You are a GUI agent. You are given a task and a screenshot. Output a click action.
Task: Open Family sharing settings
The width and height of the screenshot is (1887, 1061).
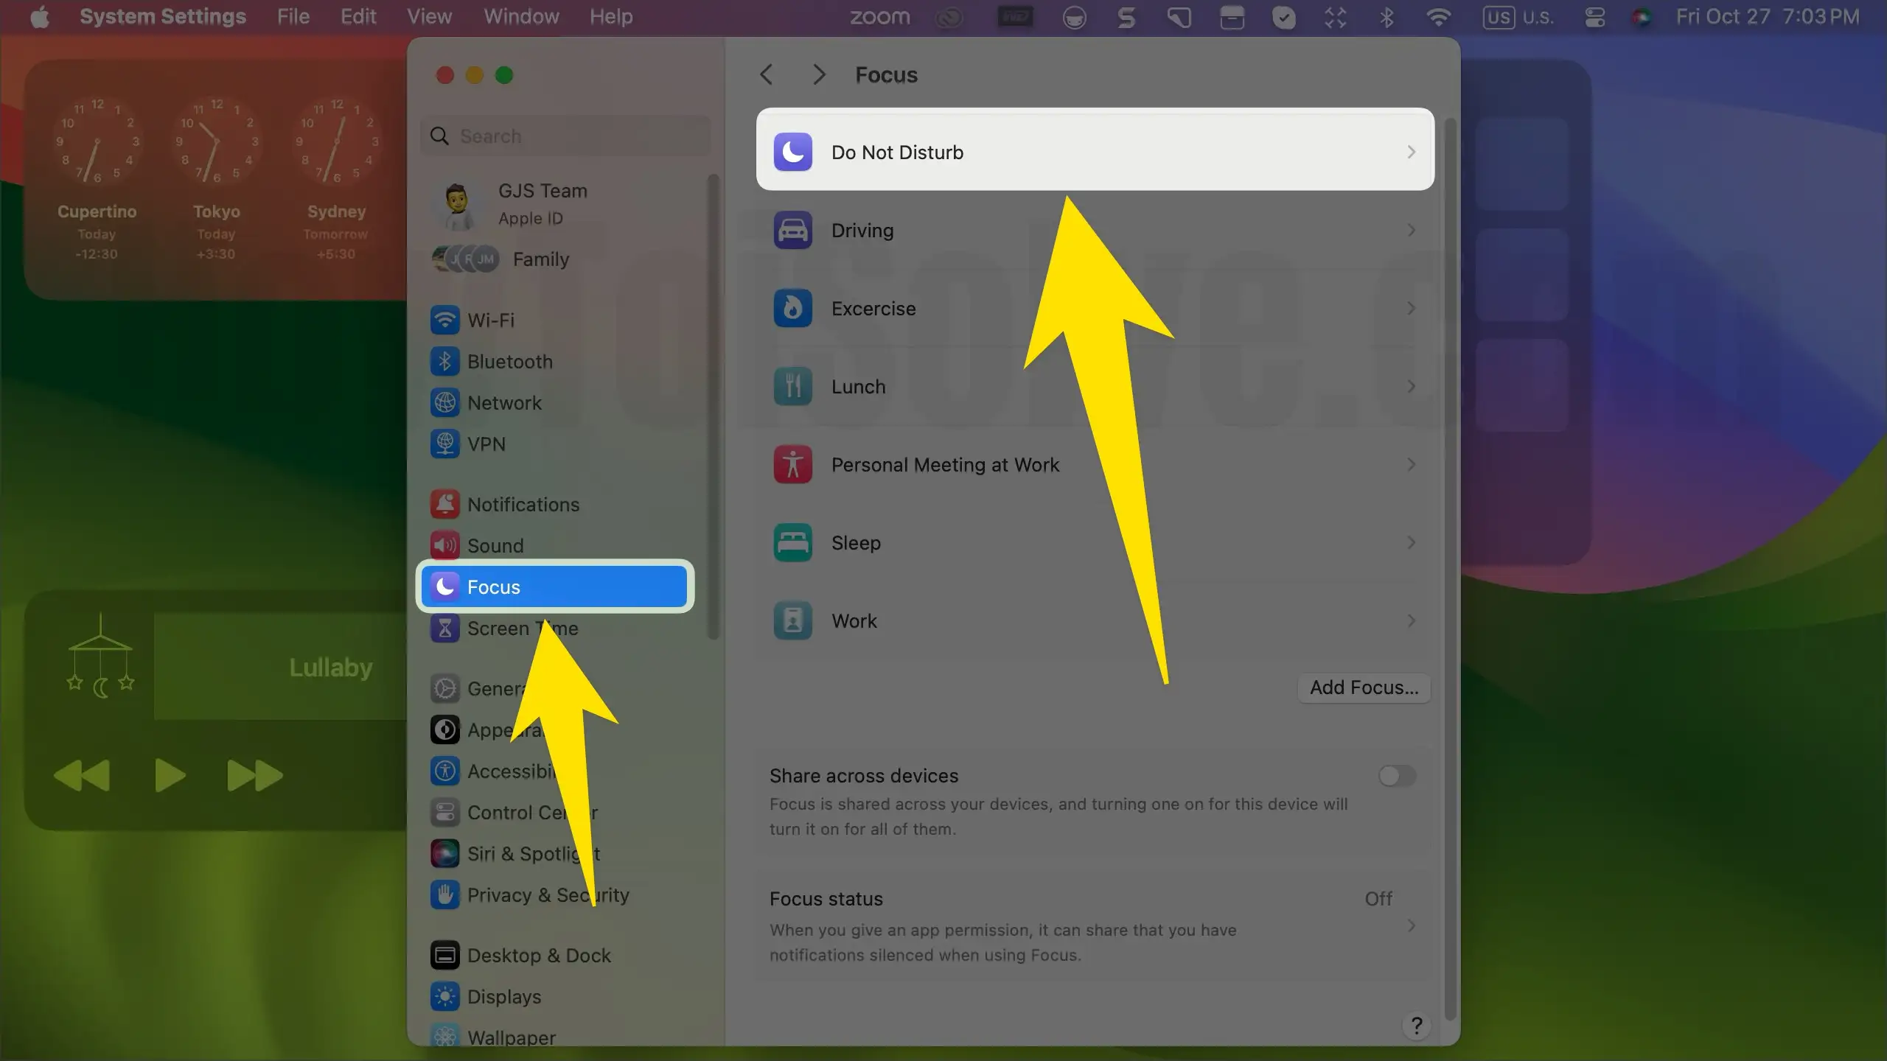[554, 259]
